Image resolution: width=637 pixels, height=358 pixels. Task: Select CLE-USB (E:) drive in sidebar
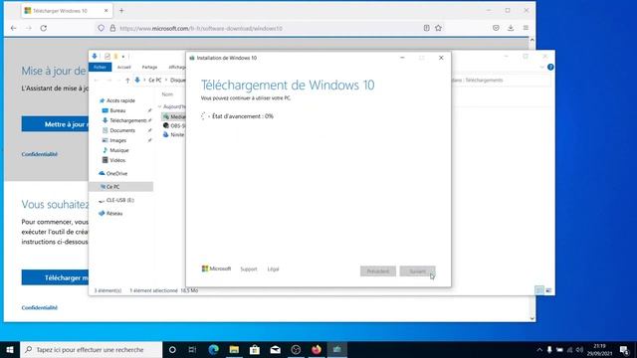tap(119, 200)
